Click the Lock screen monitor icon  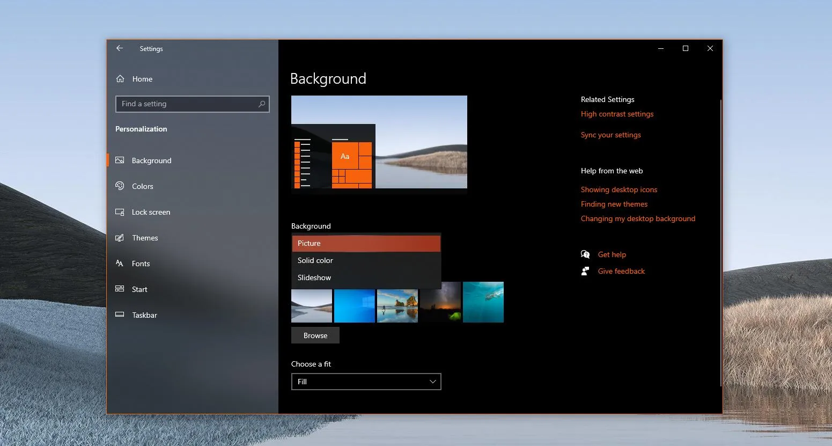[120, 212]
